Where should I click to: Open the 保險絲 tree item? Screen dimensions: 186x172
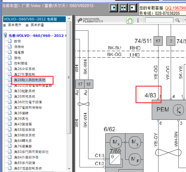click(x=19, y=47)
